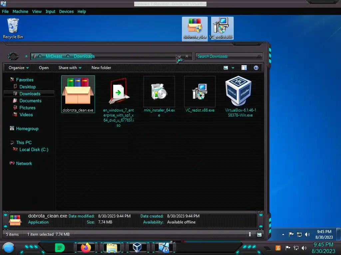Viewport: 341px width, 255px height.
Task: Click Date modified value in details pane
Action: (x=114, y=216)
